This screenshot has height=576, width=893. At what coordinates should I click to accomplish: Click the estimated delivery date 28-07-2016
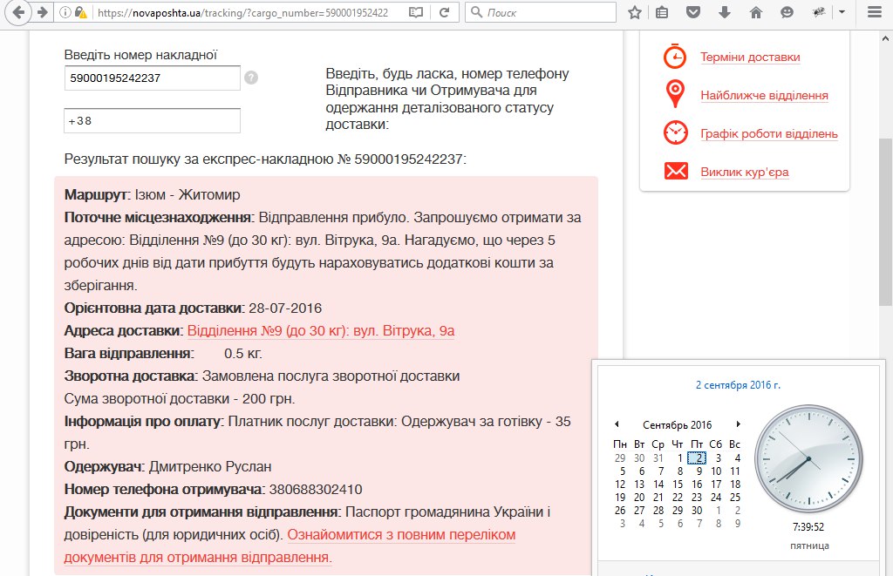pos(285,308)
